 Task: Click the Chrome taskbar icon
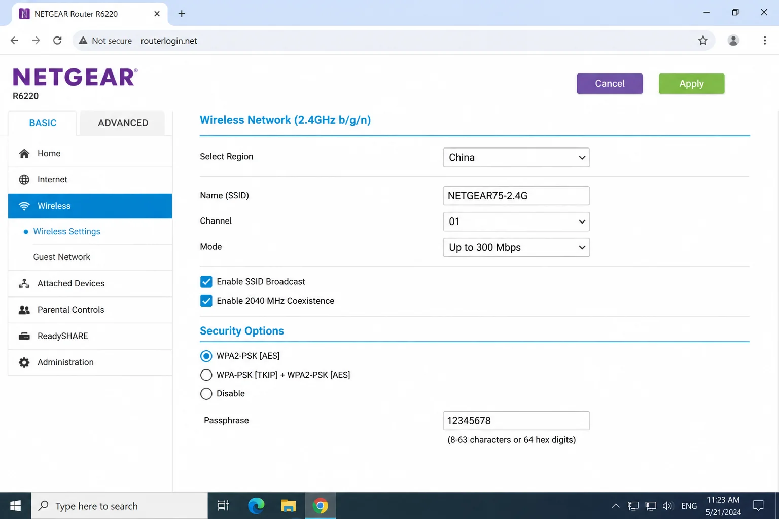click(321, 506)
